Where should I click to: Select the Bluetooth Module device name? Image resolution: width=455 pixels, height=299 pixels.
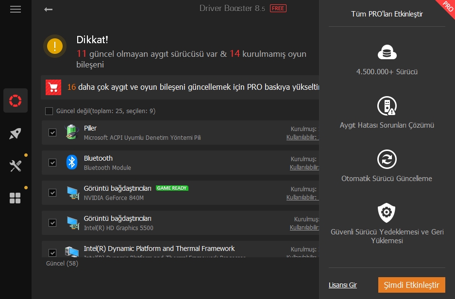coord(107,168)
